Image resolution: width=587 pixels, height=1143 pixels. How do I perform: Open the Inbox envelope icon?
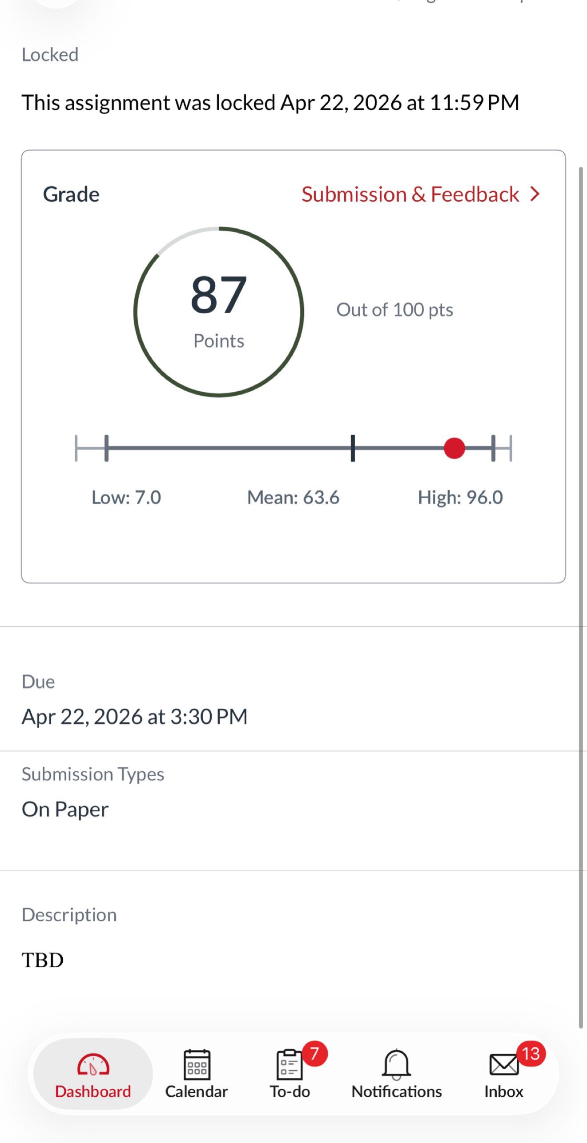(x=503, y=1065)
